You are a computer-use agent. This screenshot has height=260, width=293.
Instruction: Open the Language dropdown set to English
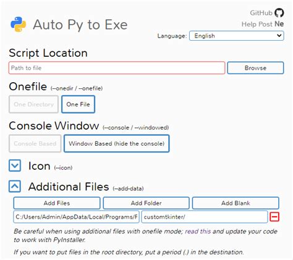pos(237,36)
